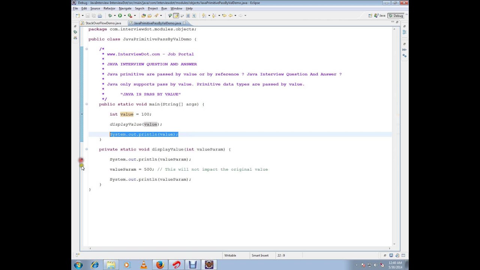480x270 pixels.
Task: Click on the displayValue(value) code line
Action: (136, 124)
